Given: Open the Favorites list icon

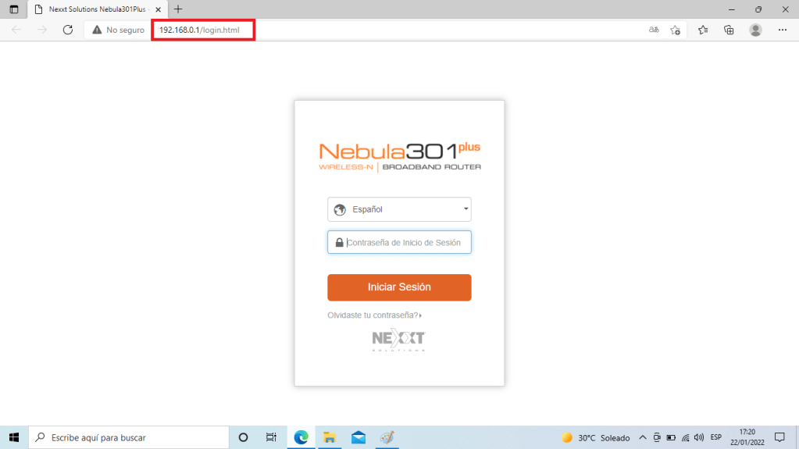Looking at the screenshot, I should pyautogui.click(x=703, y=30).
